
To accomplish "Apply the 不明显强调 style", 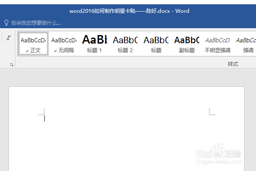I will (217, 44).
